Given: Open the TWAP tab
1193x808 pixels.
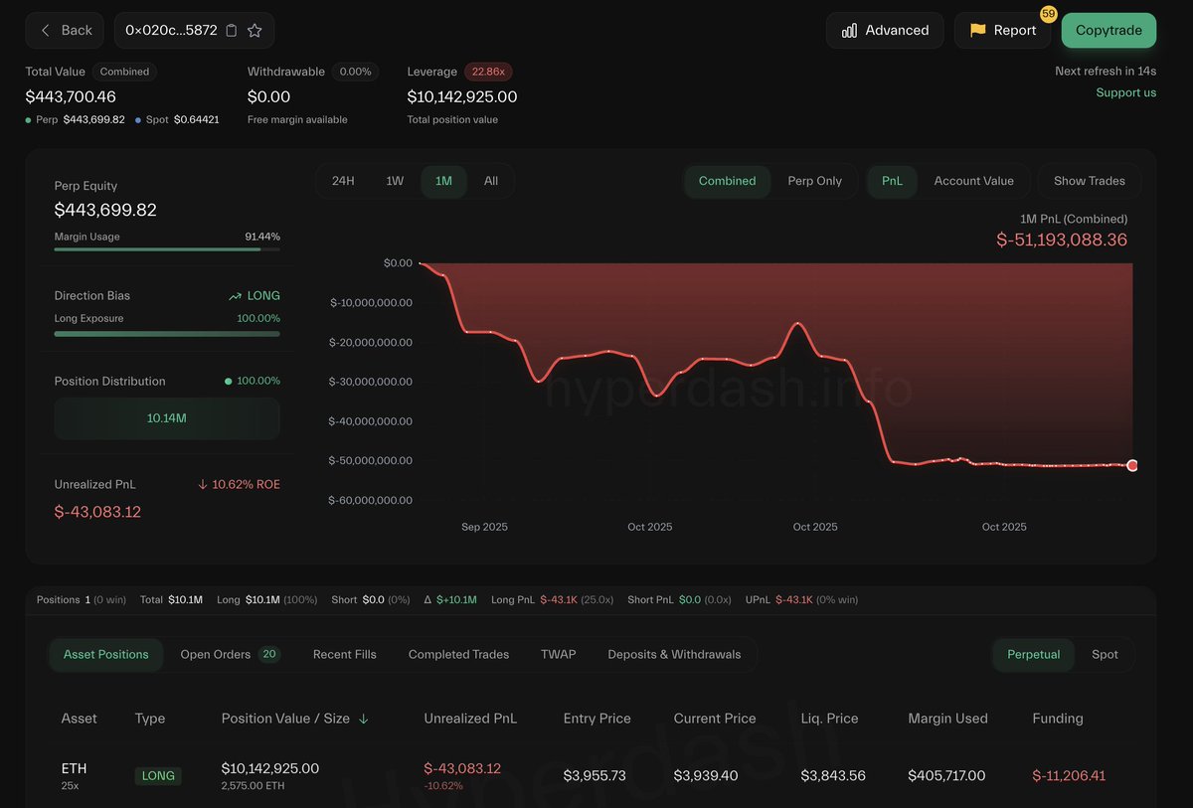Looking at the screenshot, I should pyautogui.click(x=559, y=655).
